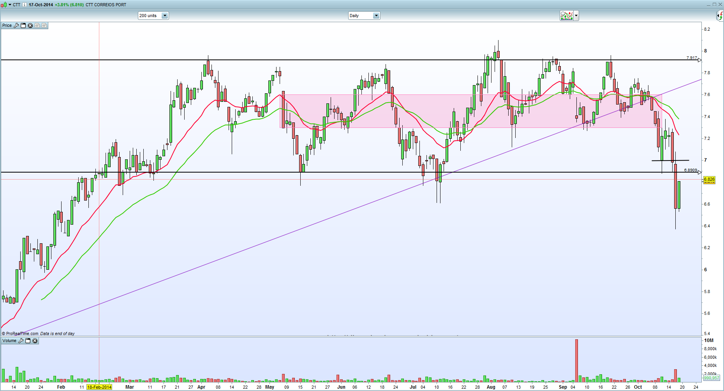The image size is (724, 391).
Task: Close the Volume indicator panel
Action: pyautogui.click(x=35, y=340)
